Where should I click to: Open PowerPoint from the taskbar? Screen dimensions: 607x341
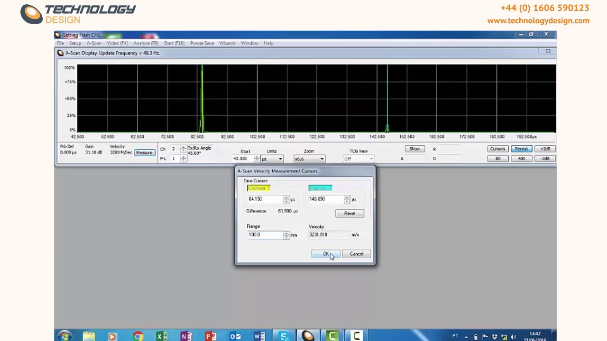pyautogui.click(x=211, y=336)
